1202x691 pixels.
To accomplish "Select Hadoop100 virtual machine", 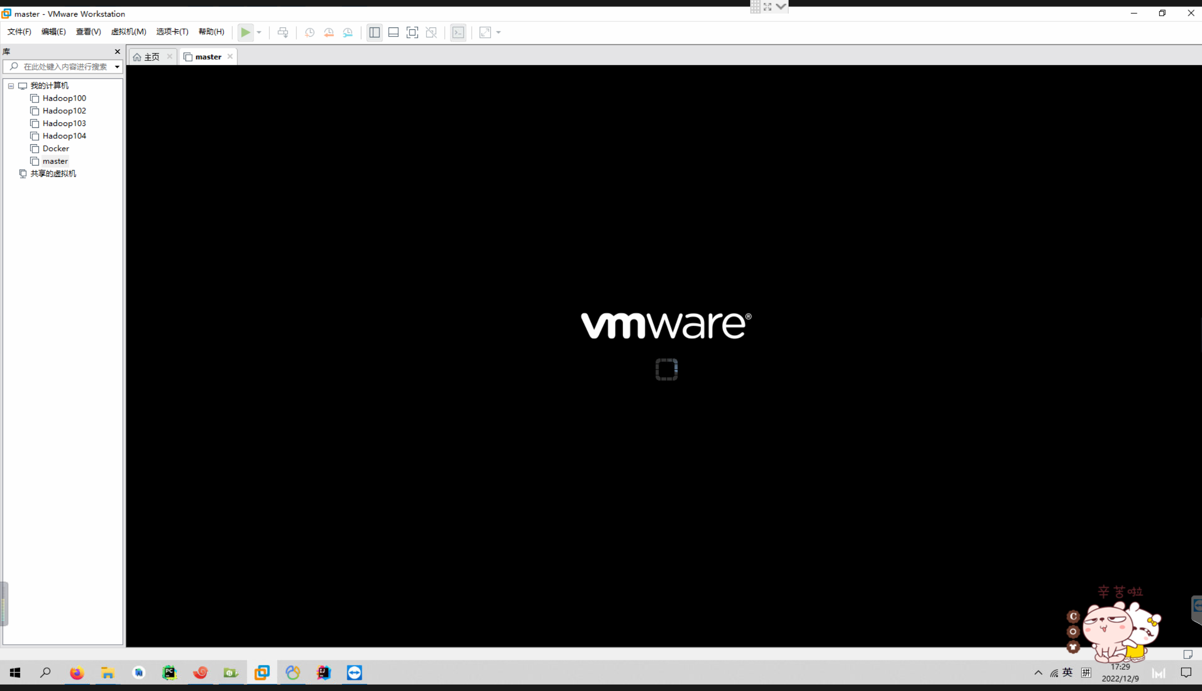I will tap(64, 98).
